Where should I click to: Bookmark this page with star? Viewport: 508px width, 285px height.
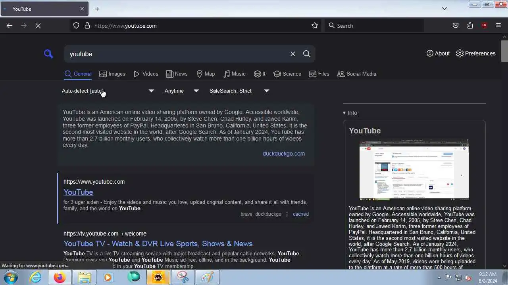pyautogui.click(x=315, y=26)
